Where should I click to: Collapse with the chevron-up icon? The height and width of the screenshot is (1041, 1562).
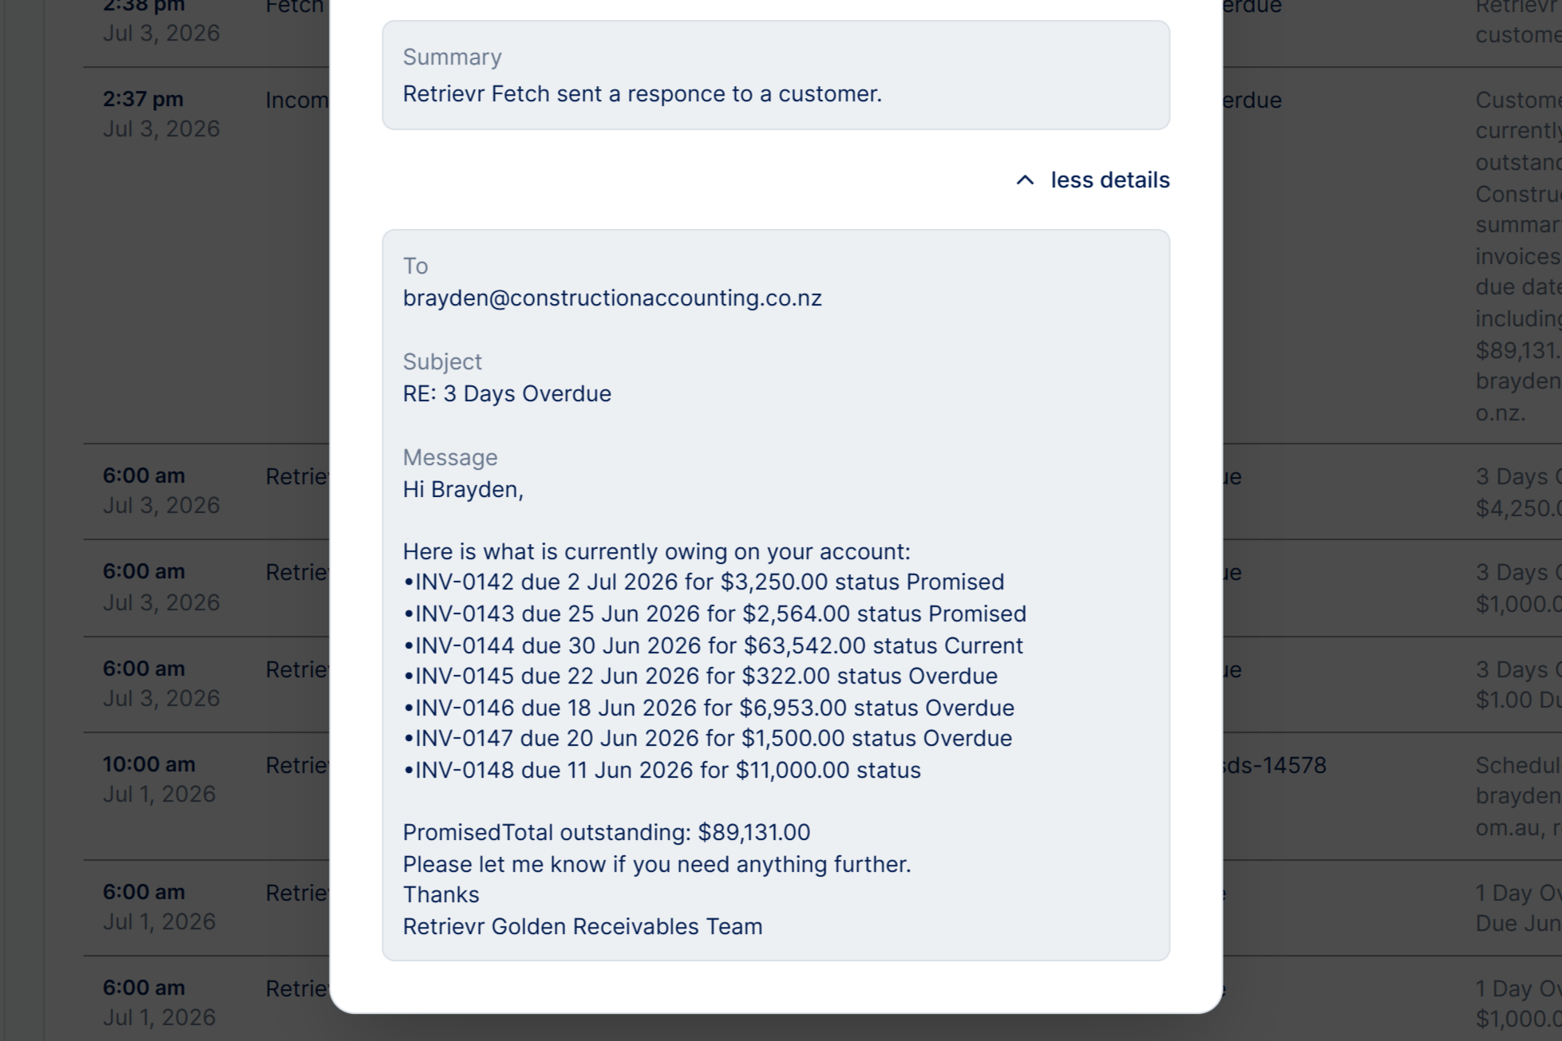point(1025,180)
